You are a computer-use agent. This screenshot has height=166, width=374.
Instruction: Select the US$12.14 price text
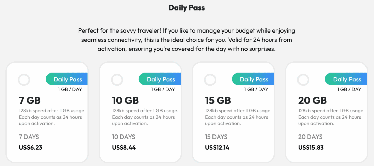pyautogui.click(x=217, y=147)
